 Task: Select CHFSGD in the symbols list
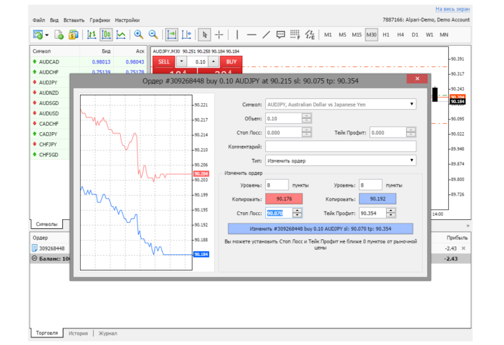51,154
